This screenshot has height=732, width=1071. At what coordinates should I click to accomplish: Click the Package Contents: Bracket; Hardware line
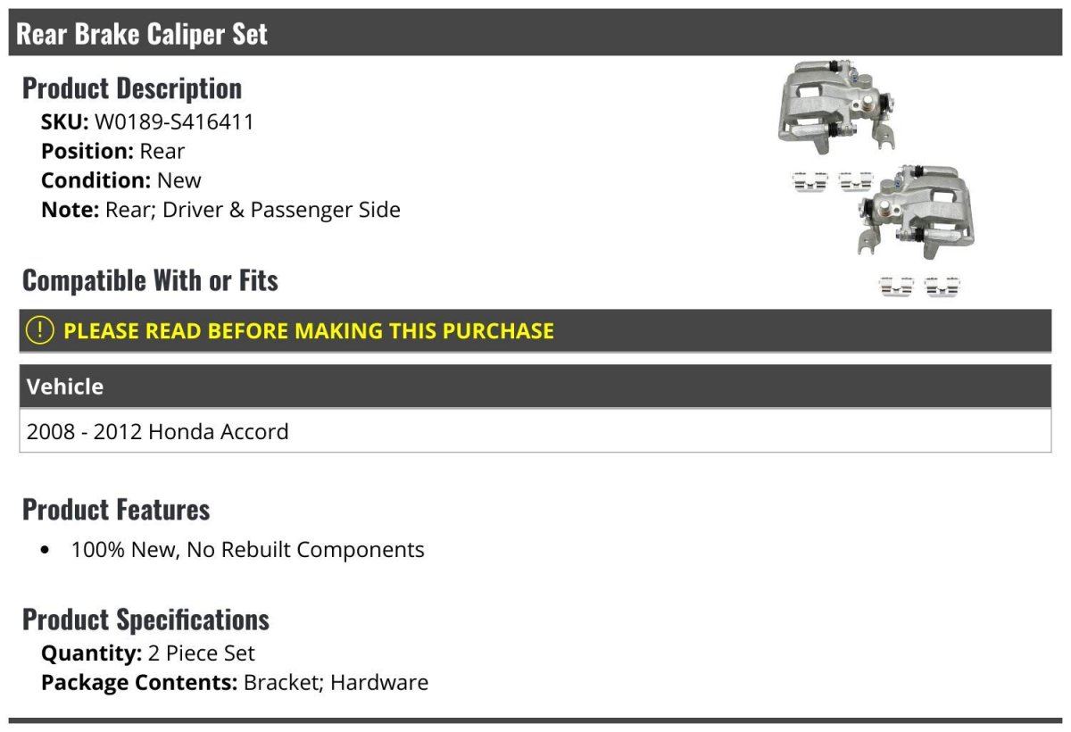point(235,683)
